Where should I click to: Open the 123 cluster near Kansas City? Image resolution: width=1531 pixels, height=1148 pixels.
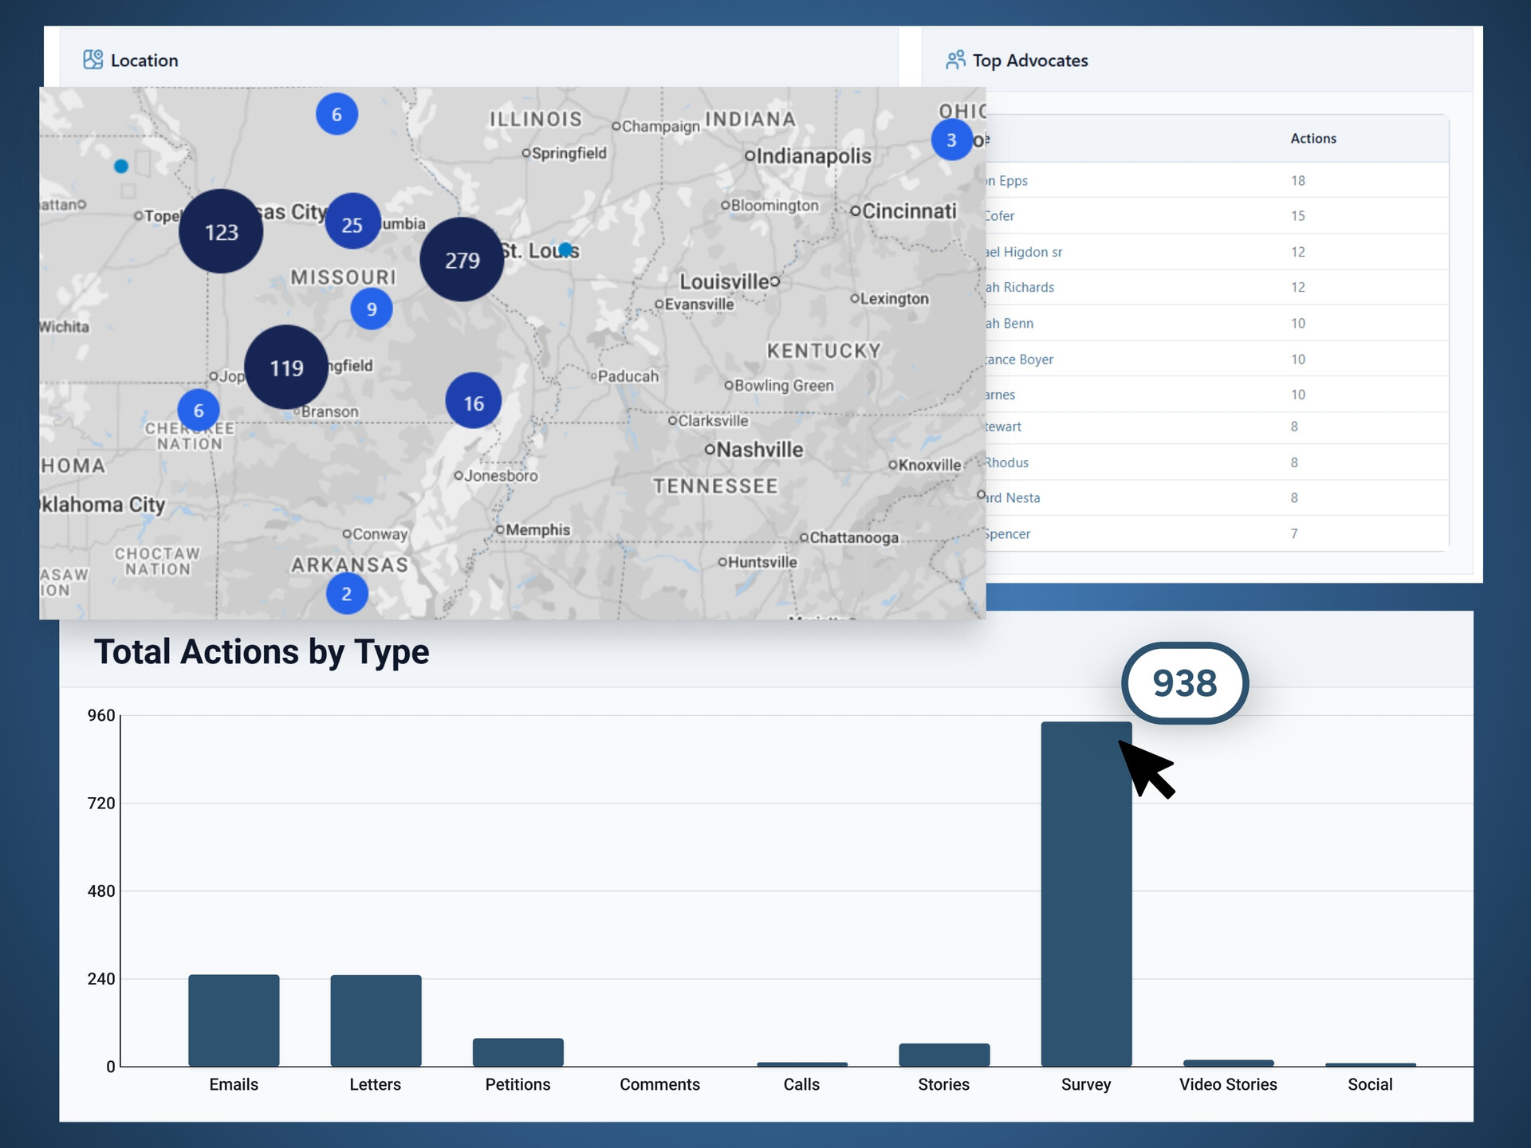(221, 232)
